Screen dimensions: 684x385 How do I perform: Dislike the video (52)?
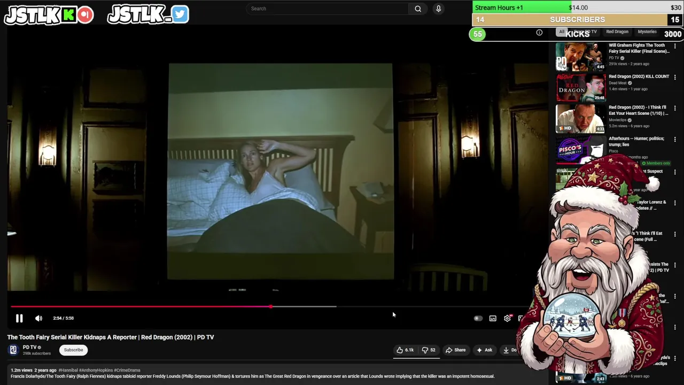(x=429, y=350)
